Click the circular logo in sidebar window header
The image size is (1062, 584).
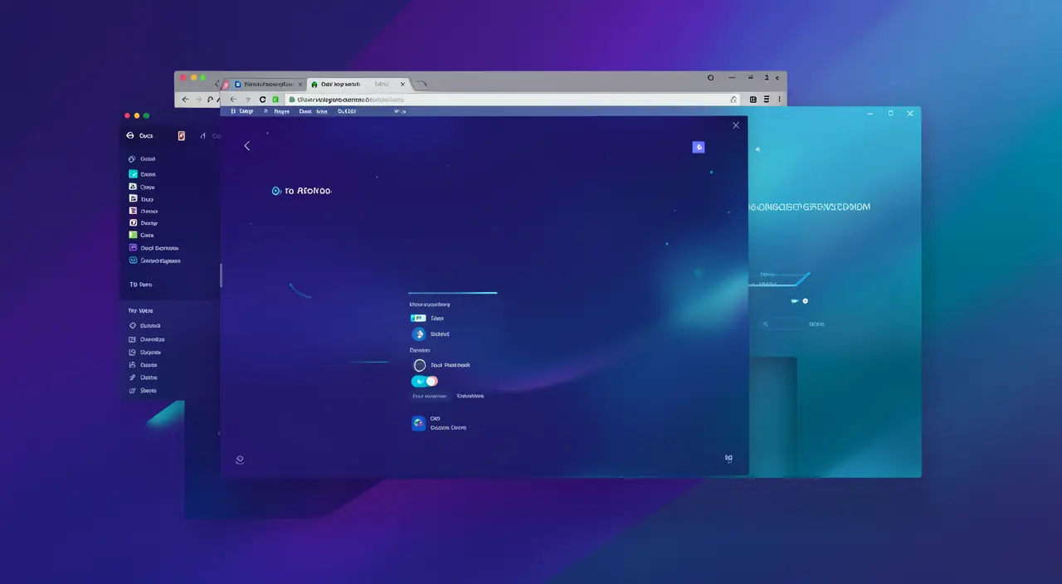(x=129, y=135)
